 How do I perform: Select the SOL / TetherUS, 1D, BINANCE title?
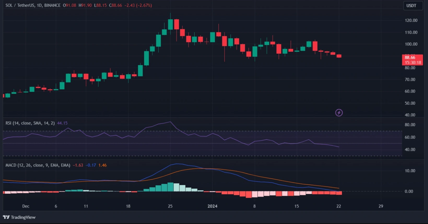click(x=33, y=5)
